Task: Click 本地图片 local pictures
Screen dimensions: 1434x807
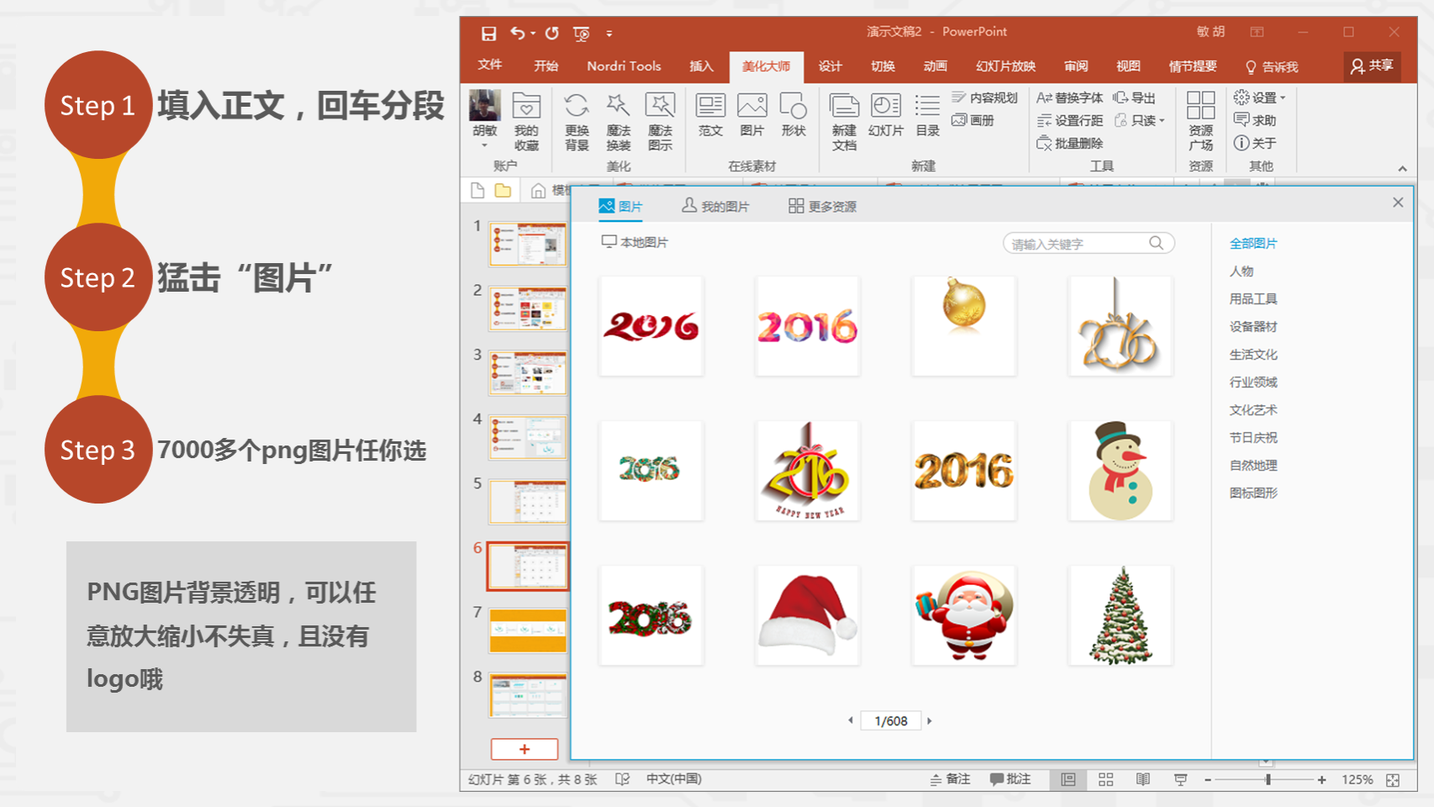Action: tap(635, 242)
